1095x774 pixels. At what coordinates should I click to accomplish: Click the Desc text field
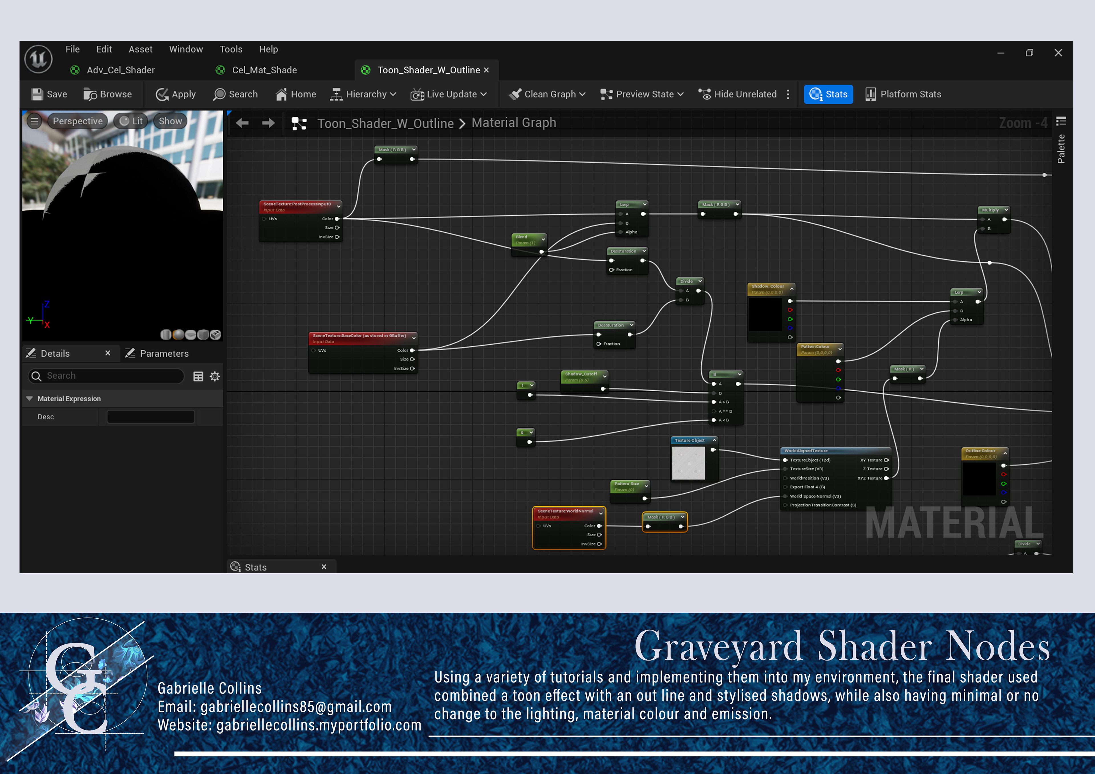[151, 417]
